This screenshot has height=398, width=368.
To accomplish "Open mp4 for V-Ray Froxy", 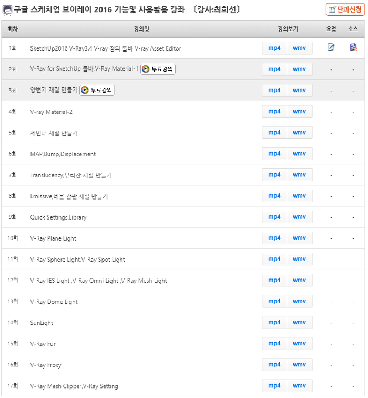I will [x=274, y=364].
